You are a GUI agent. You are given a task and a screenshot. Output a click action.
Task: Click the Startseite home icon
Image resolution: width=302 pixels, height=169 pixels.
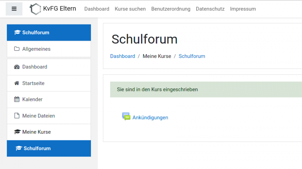(17, 83)
